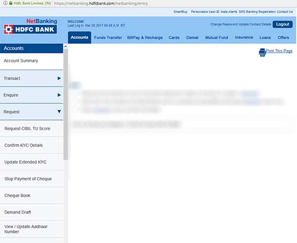This screenshot has height=243, width=297.
Task: View the Offers tab
Action: 283,37
